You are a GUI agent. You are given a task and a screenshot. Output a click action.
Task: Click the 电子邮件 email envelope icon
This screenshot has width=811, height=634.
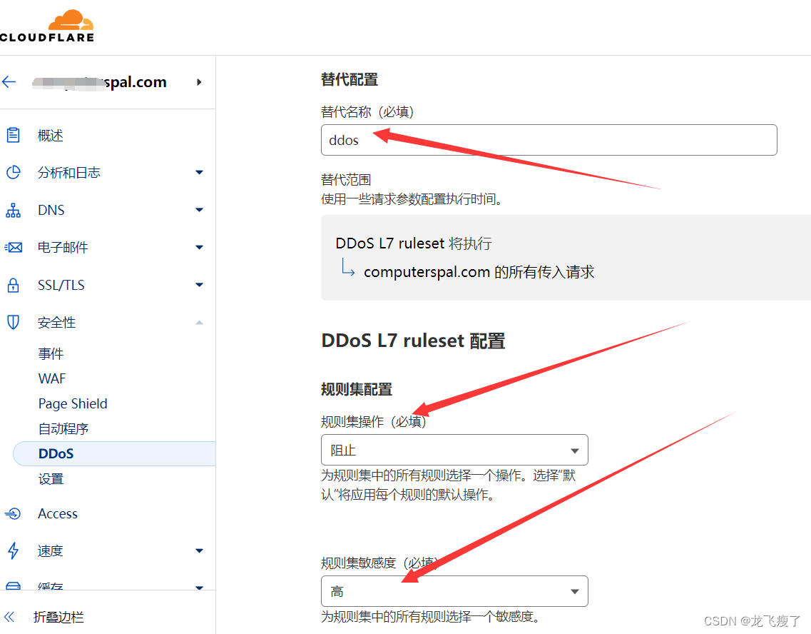(x=15, y=247)
